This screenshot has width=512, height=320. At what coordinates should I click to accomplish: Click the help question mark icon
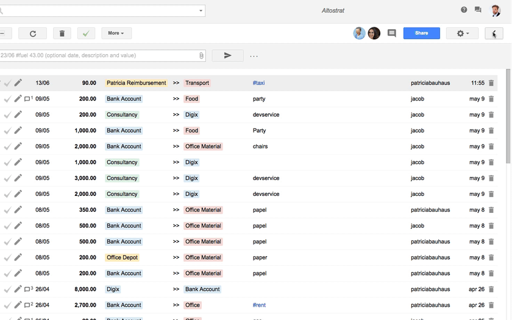[x=464, y=10]
